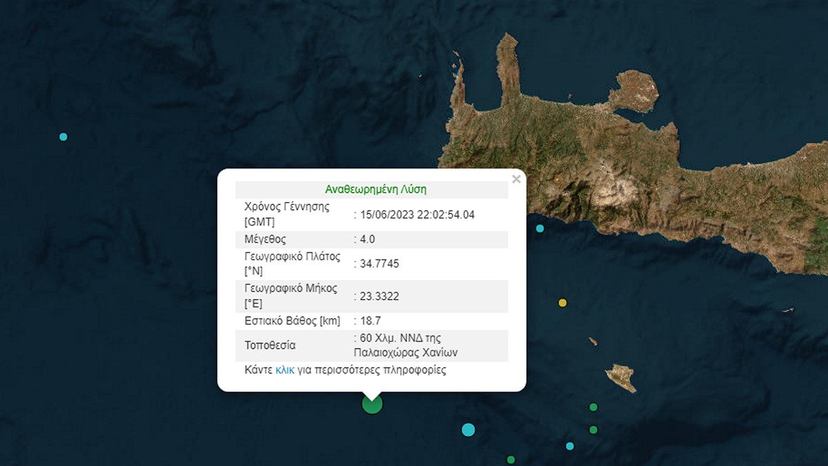Image resolution: width=828 pixels, height=466 pixels.
Task: Open the cyan marker near Crete's south coast
Action: point(540,229)
